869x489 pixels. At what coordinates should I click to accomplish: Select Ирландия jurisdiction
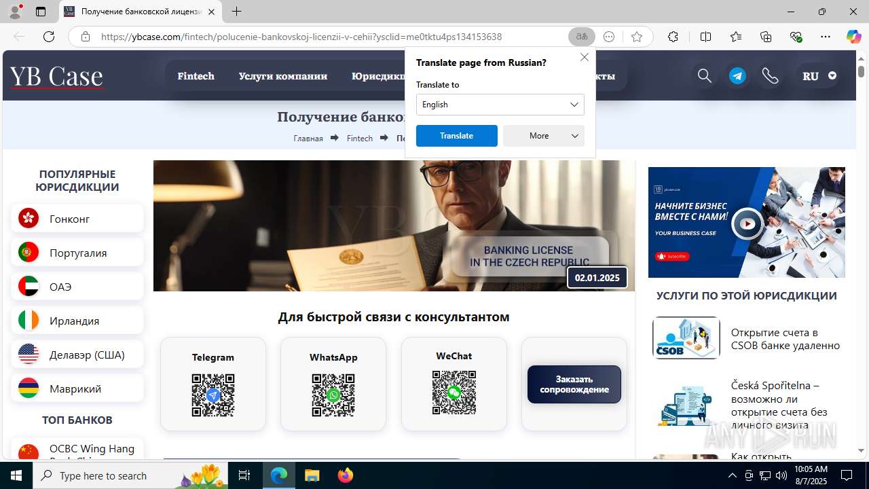77,320
